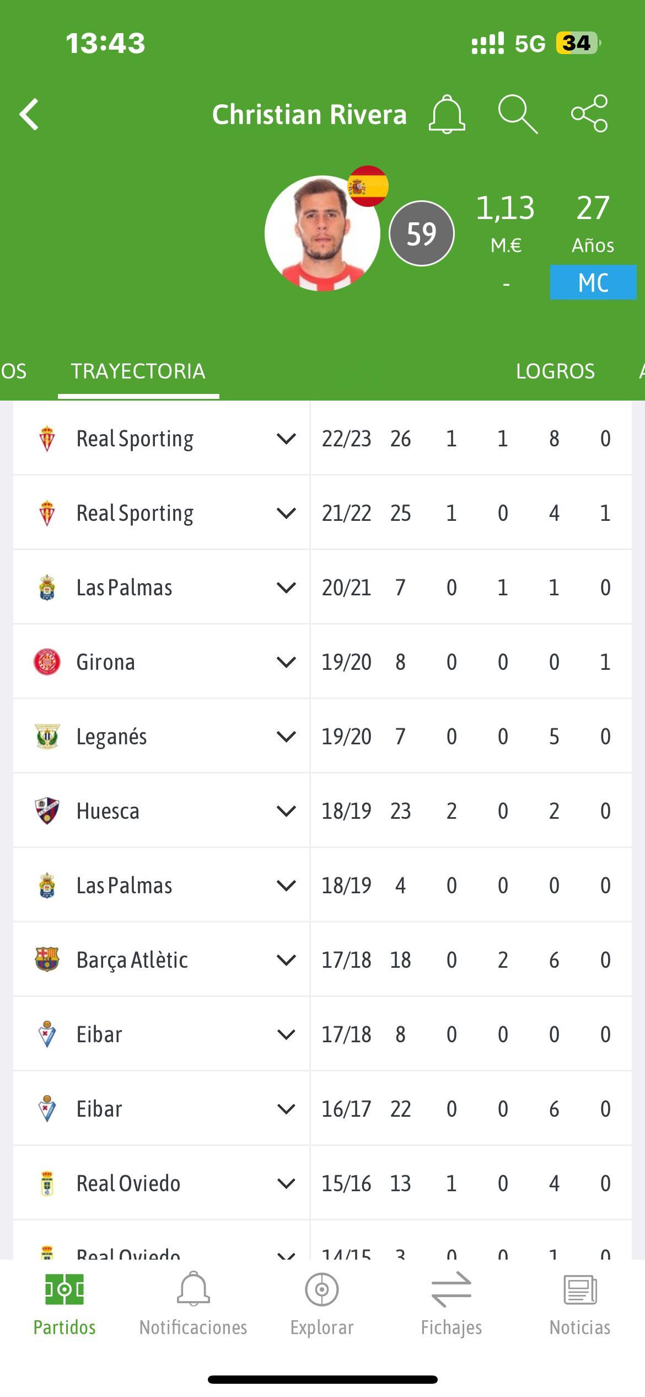The height and width of the screenshot is (1397, 645).
Task: Tap the back arrow icon
Action: [29, 114]
